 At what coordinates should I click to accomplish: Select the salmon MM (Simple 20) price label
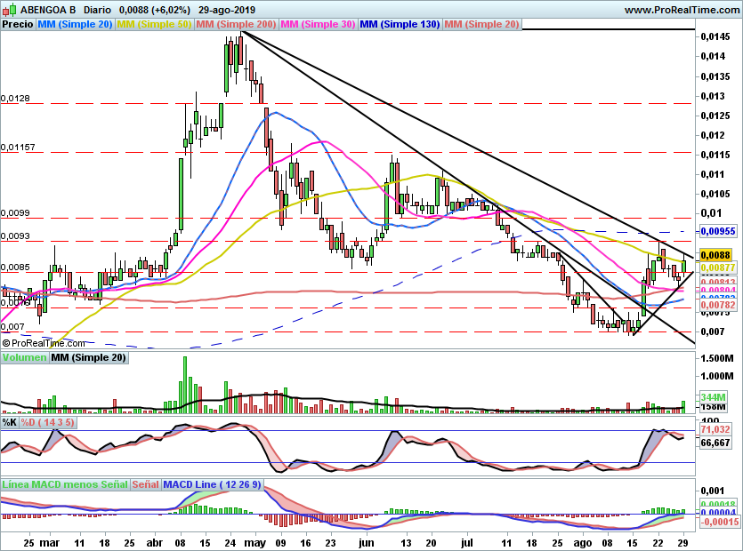pos(481,24)
